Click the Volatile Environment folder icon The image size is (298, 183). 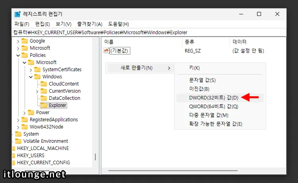(x=18, y=141)
